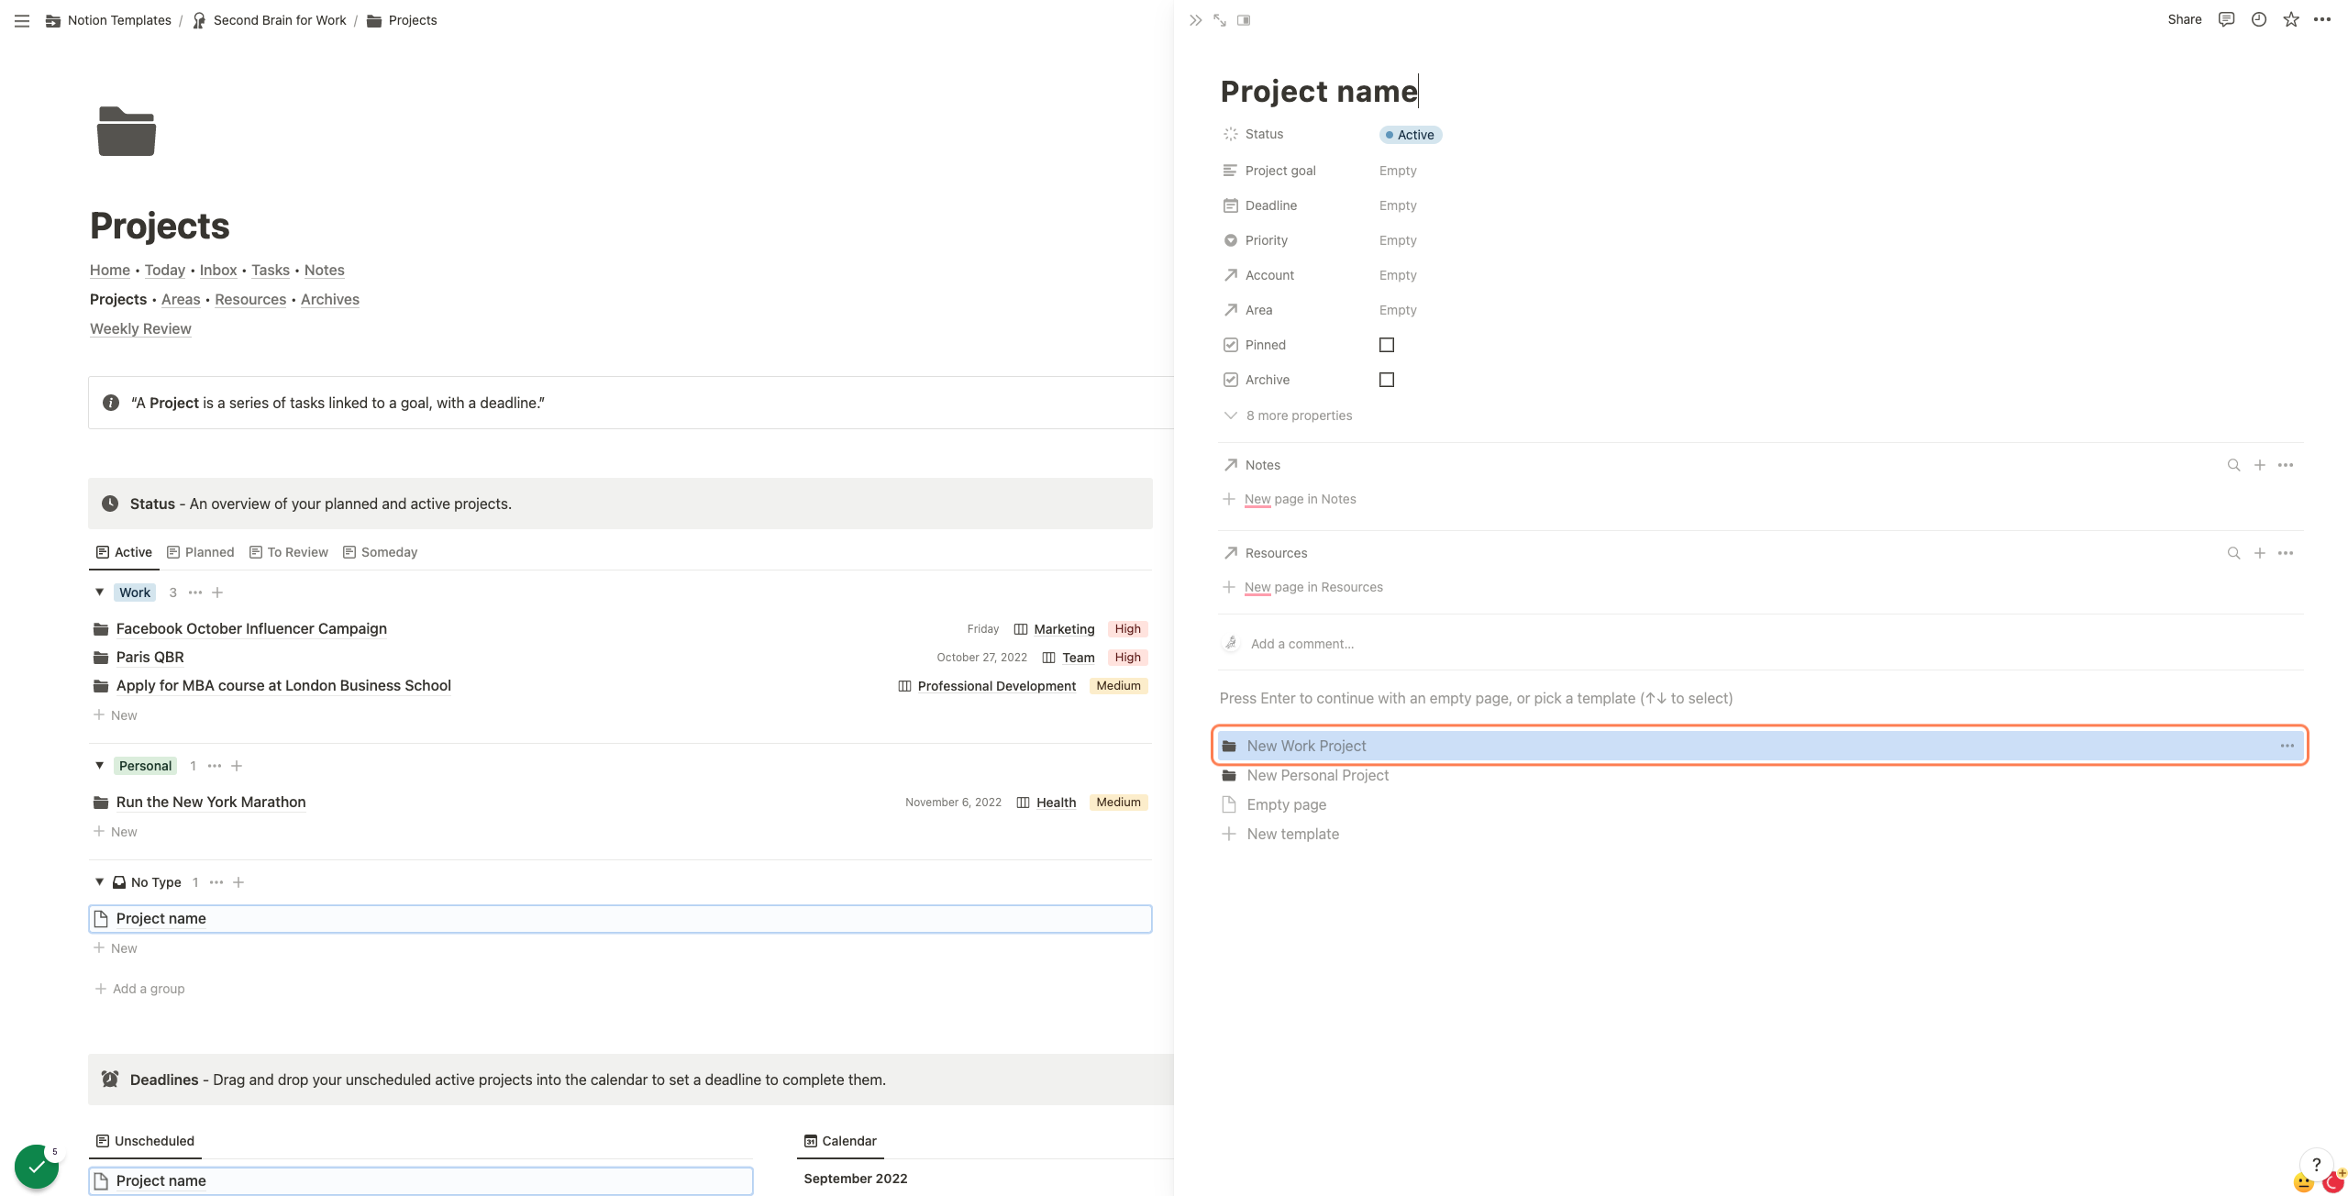Collapse the Personal group

(x=99, y=766)
